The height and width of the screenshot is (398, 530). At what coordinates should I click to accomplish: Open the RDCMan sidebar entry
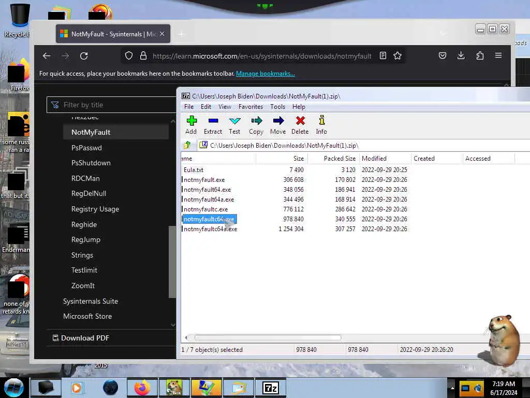[85, 178]
